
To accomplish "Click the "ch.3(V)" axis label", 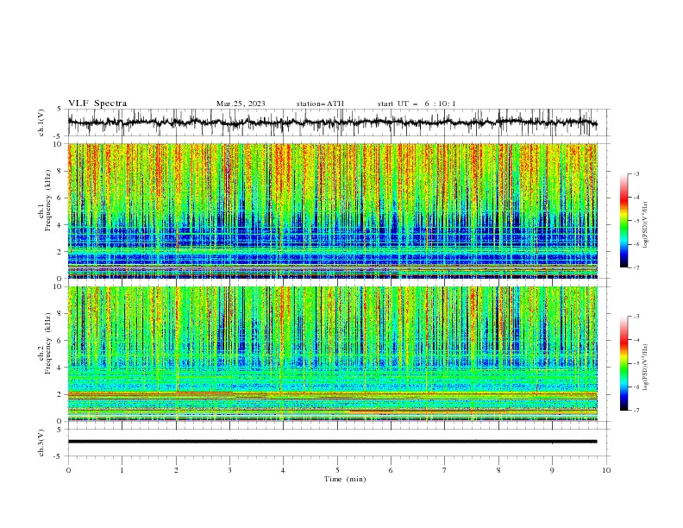I will click(41, 443).
